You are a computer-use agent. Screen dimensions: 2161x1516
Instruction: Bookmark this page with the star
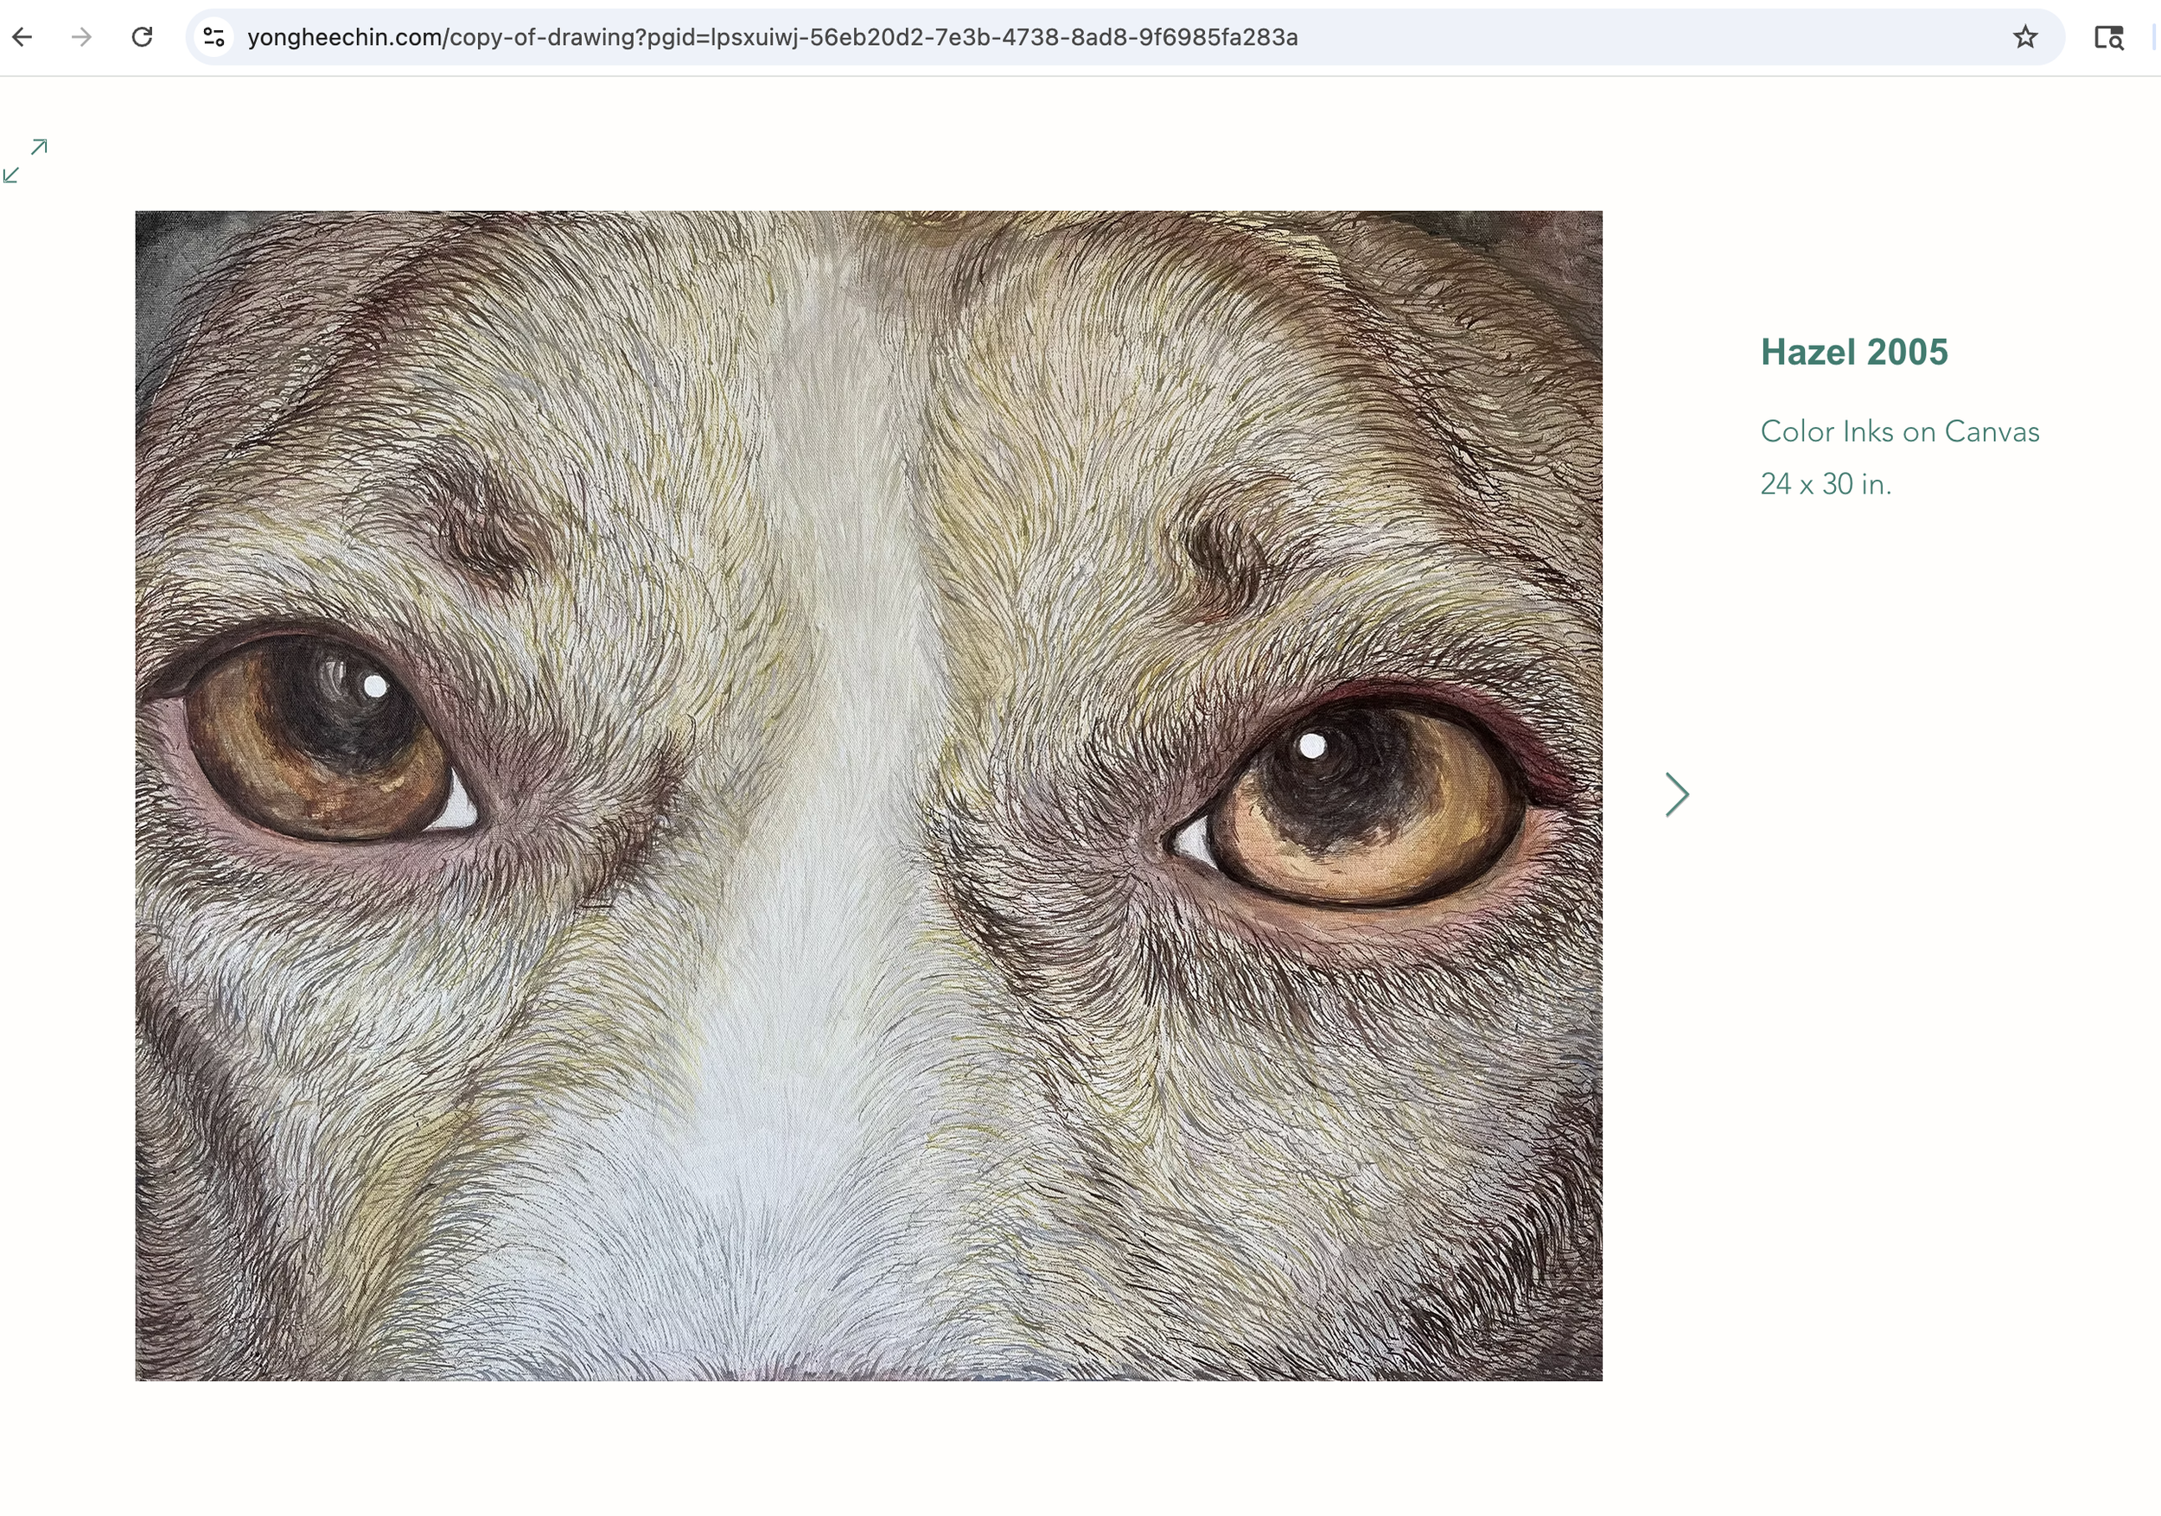2024,38
